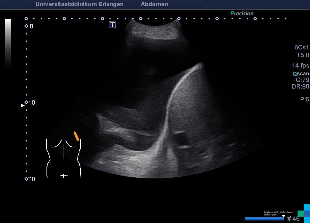Click the P:5 setting
310x223 pixels.
point(305,100)
